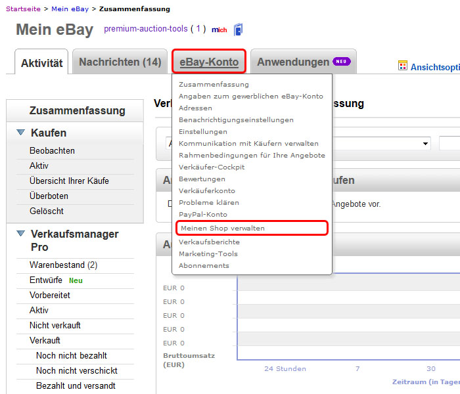Click the empty field right of dropdown
The width and height of the screenshot is (460, 394).
coord(449,143)
